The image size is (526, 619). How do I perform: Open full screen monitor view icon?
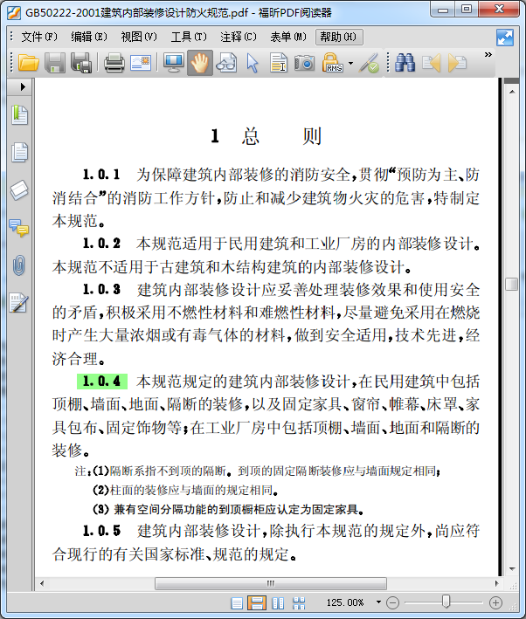pyautogui.click(x=174, y=63)
